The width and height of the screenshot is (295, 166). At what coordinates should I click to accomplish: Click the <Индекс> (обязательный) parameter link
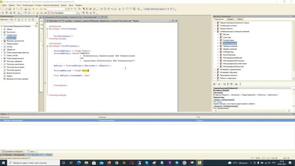coord(224,100)
